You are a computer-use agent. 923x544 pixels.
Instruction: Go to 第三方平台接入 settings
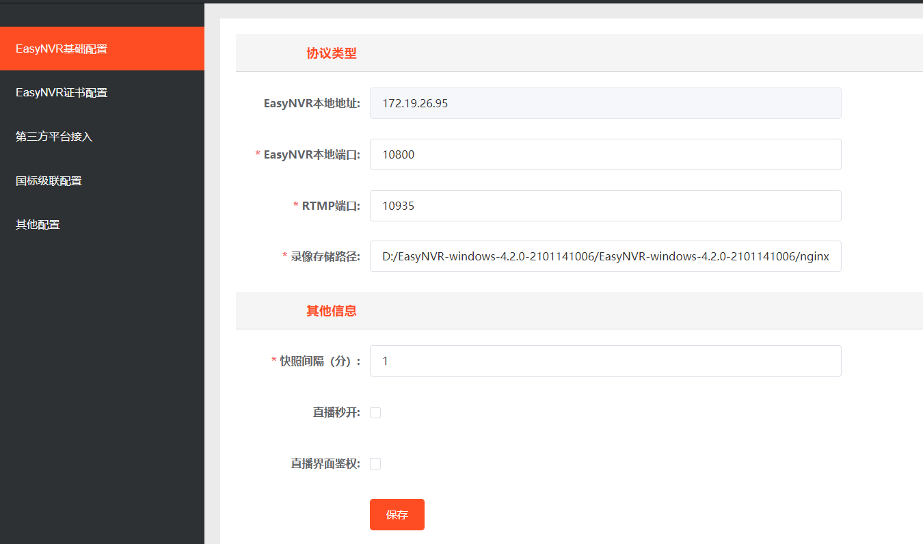[x=102, y=137]
